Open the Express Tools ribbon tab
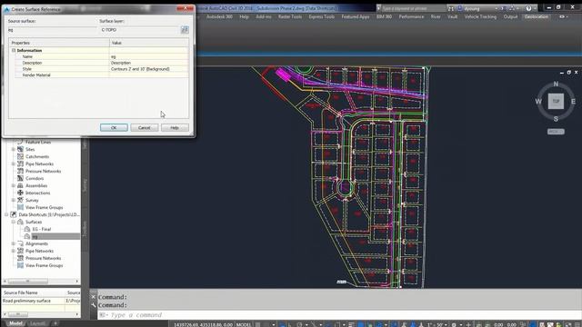Screen dimensions: 582x327 [321, 16]
